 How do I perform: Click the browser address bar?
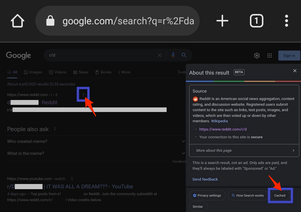click(x=126, y=21)
